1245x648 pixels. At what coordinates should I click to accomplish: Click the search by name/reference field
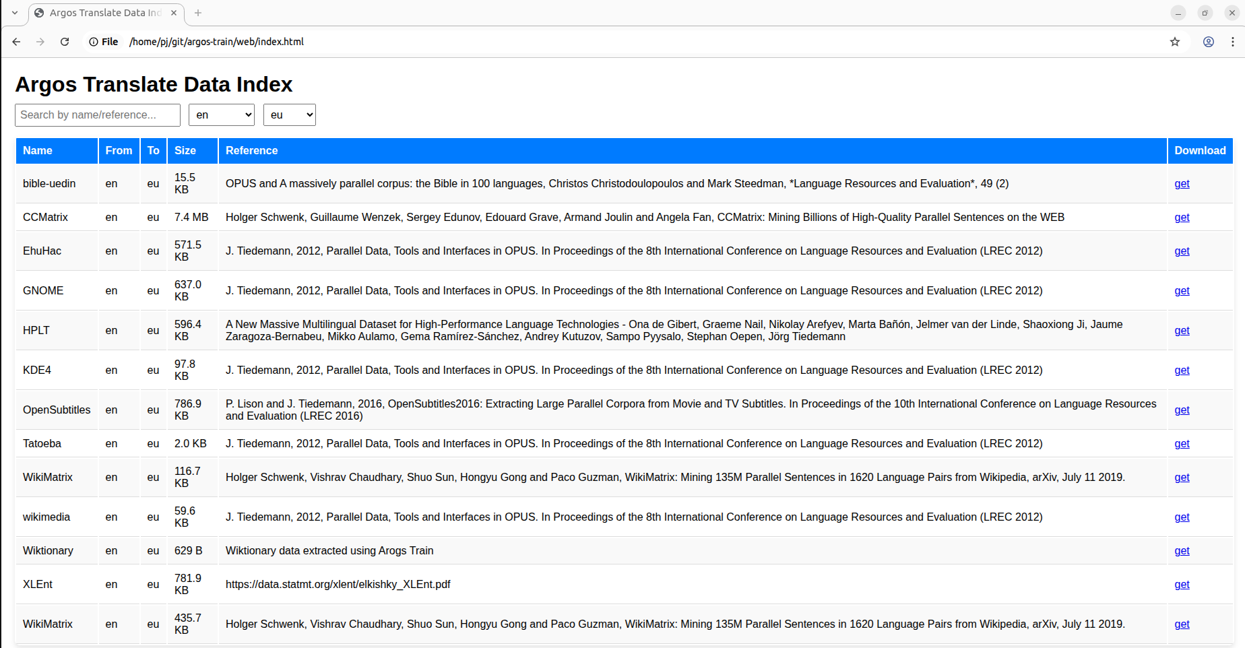[98, 115]
